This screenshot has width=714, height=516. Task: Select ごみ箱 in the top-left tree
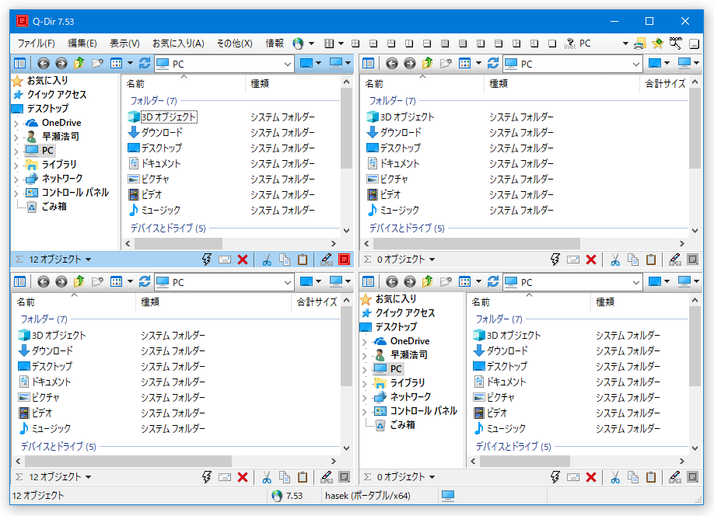point(54,207)
